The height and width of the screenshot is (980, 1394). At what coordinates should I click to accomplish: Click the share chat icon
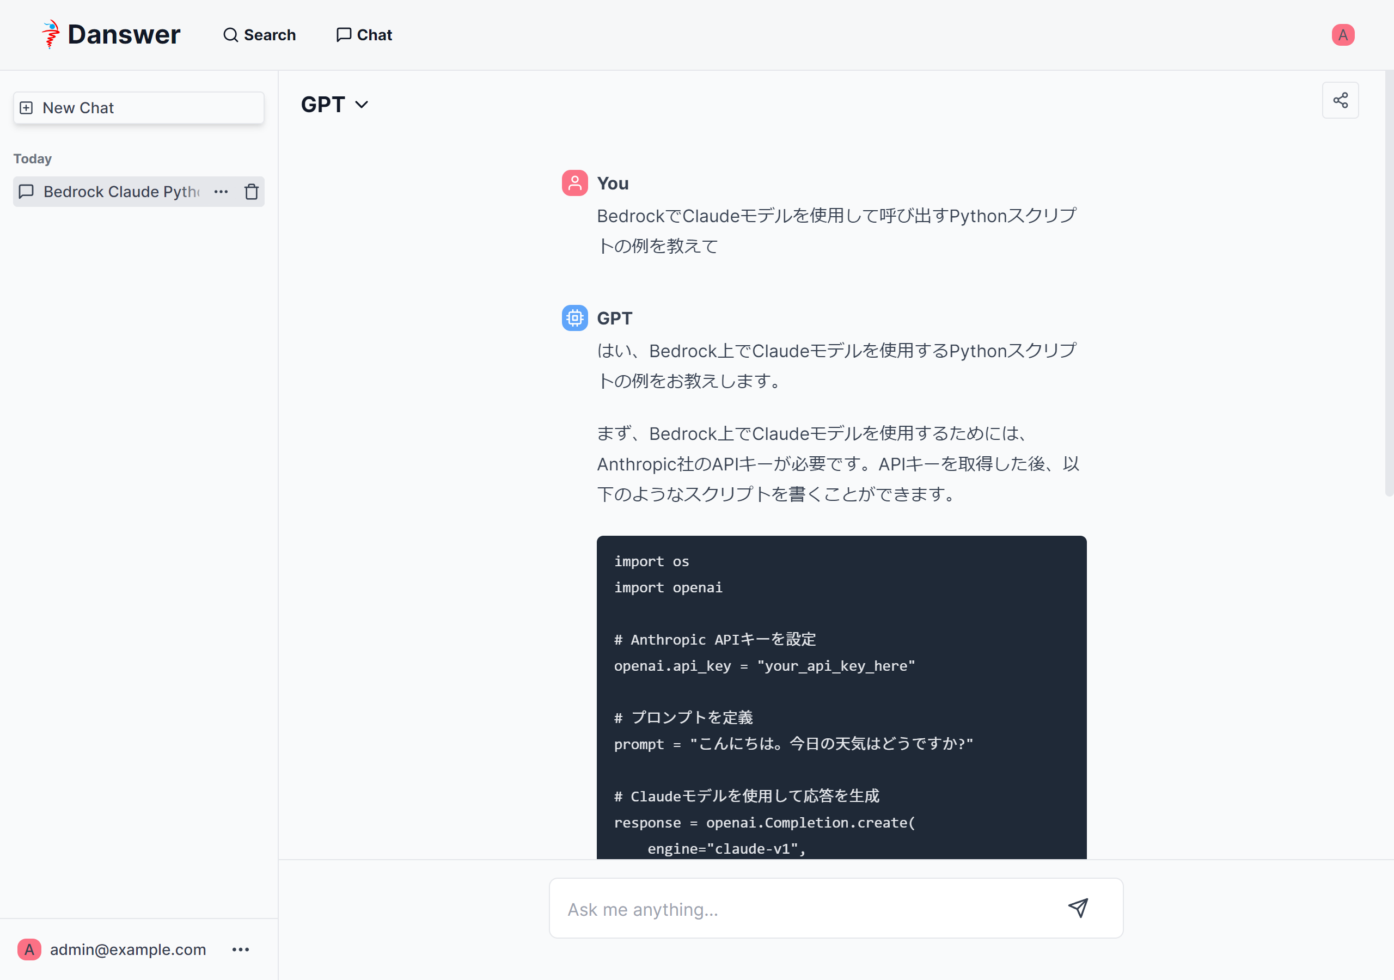[1340, 100]
